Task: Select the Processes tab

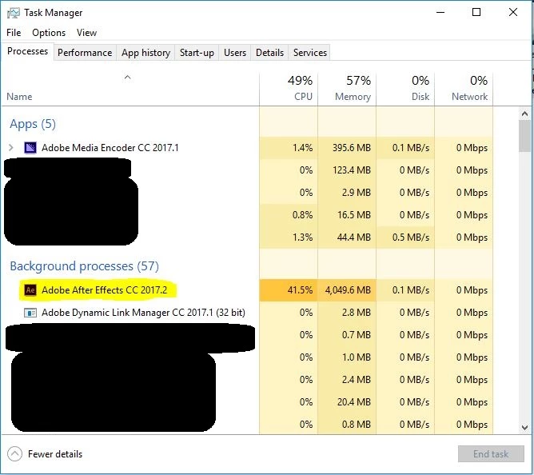Action: pos(28,51)
